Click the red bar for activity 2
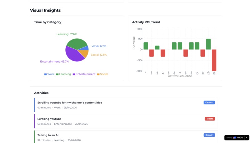The width and height of the screenshot is (252, 143). pyautogui.click(x=151, y=53)
